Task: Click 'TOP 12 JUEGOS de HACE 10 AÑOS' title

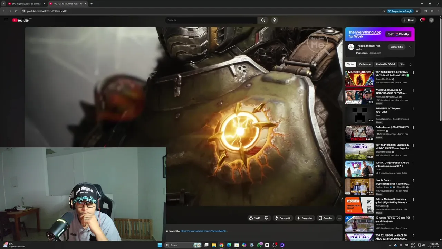Action: [391, 237]
